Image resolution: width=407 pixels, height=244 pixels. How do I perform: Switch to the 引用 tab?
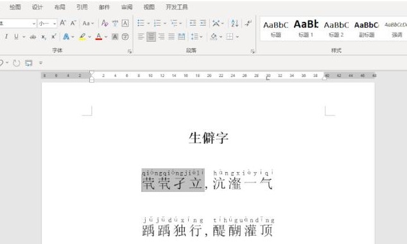coord(82,7)
